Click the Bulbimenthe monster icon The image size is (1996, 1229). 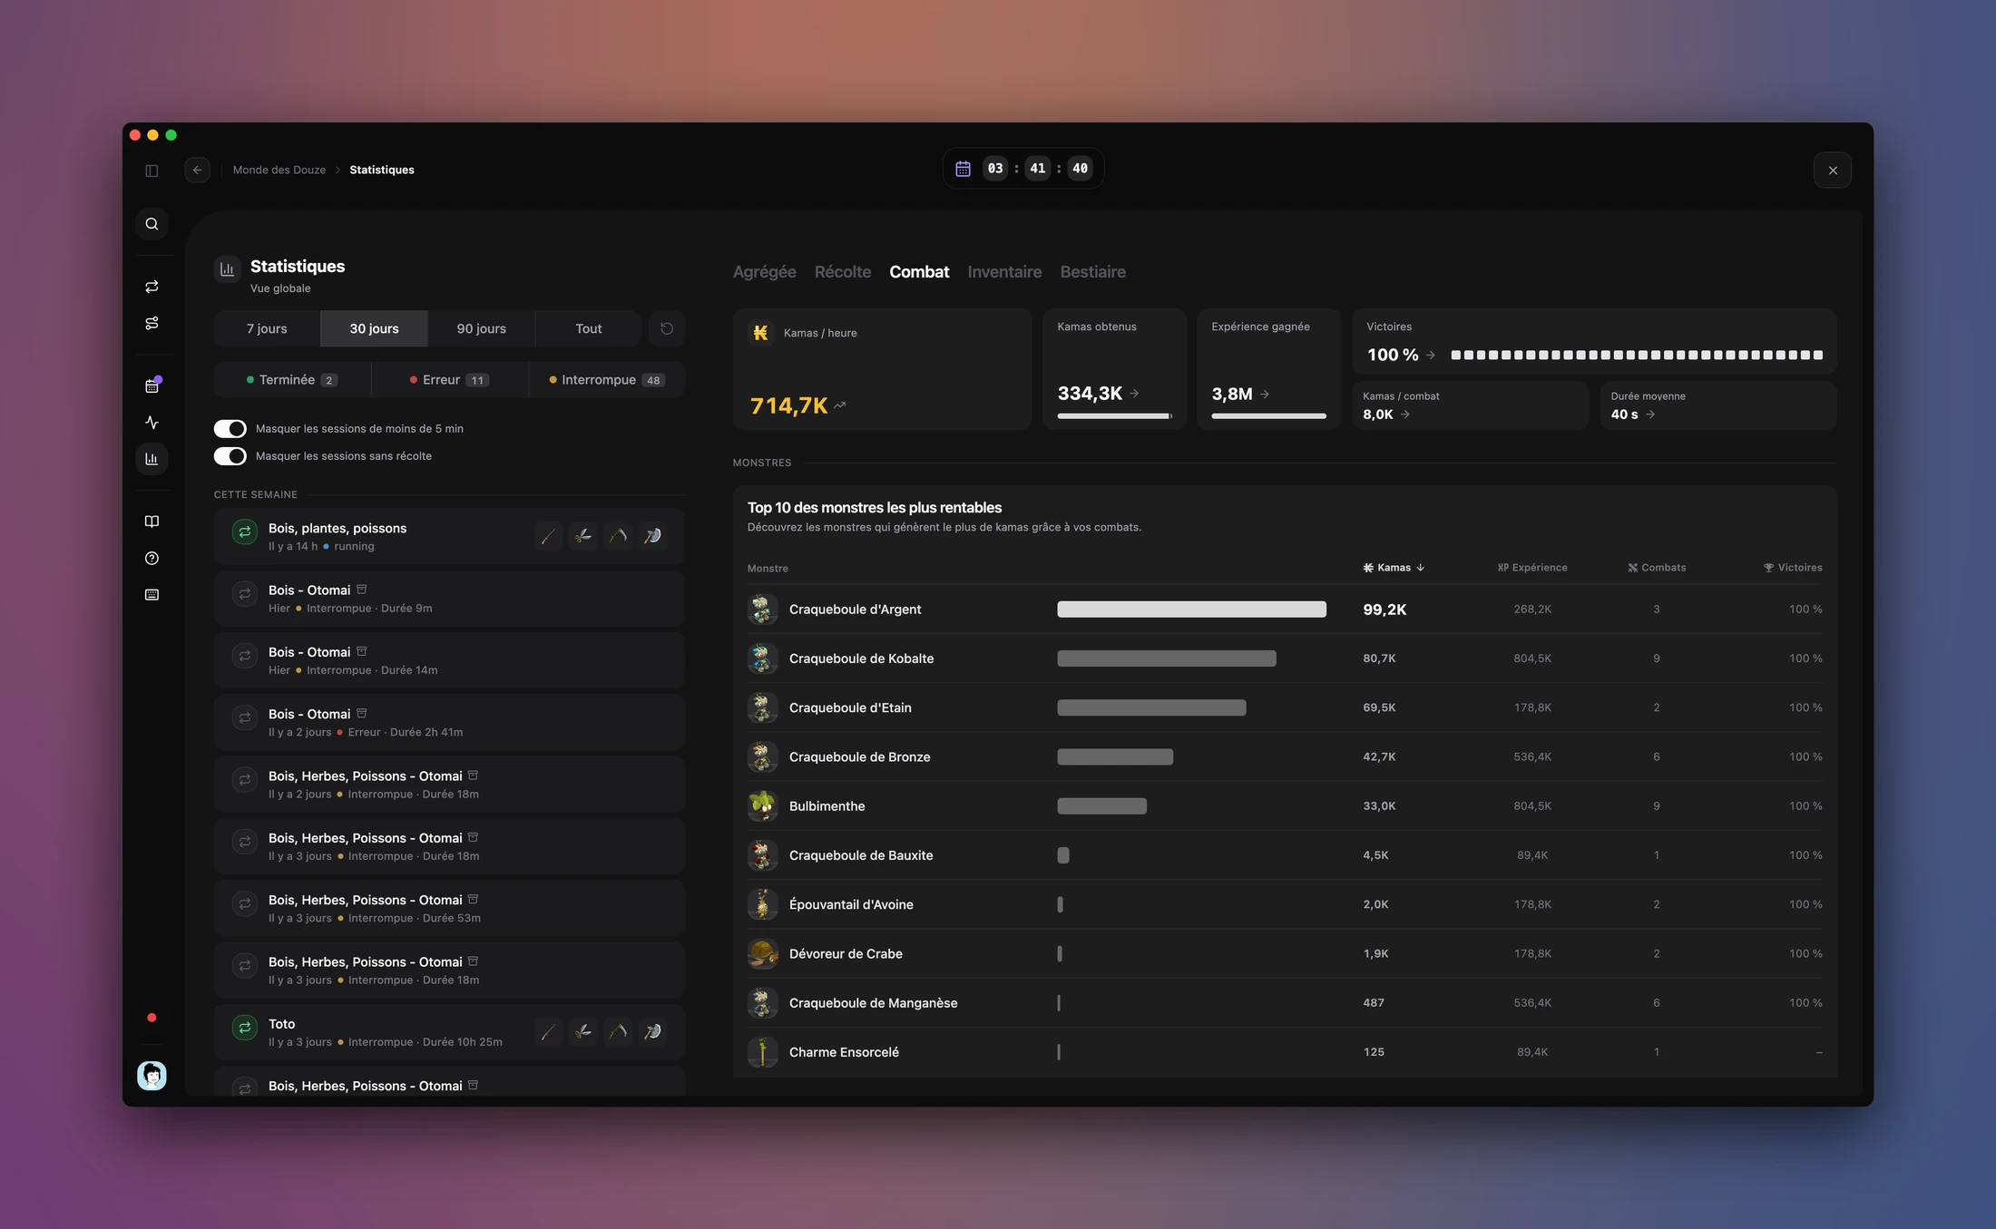pos(763,806)
